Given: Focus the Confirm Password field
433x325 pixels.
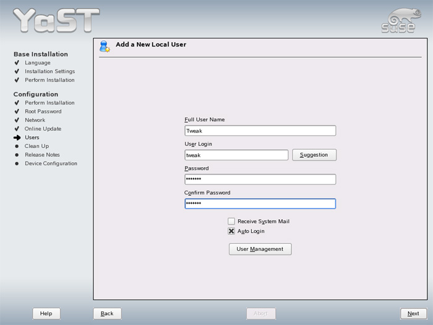Looking at the screenshot, I should point(260,204).
